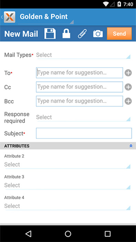Add recipient with To plus icon
The image size is (136, 242).
(x=128, y=73)
